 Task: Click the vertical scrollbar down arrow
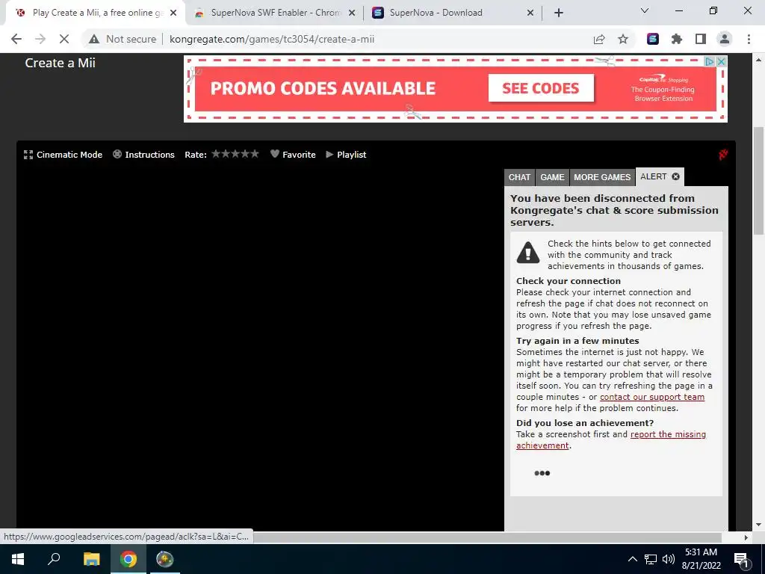[x=759, y=525]
